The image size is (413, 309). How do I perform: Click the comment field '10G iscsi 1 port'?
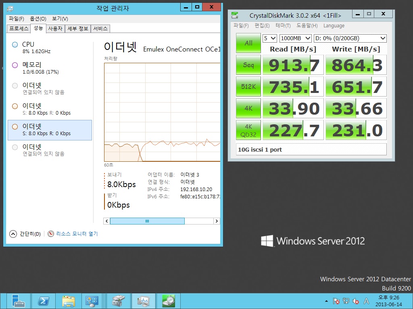(311, 149)
